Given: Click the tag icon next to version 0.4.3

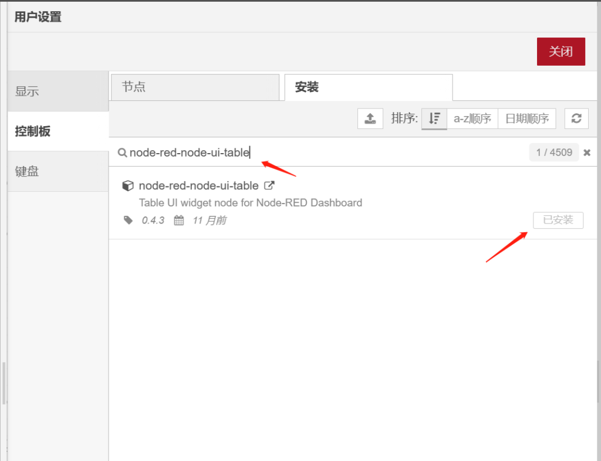Looking at the screenshot, I should (129, 221).
